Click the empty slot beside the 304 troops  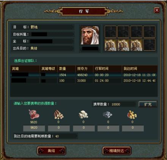(x=150, y=45)
